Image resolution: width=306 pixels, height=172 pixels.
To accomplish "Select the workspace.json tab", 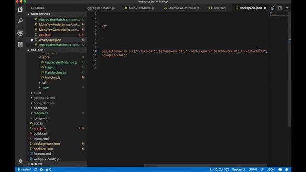I will click(x=251, y=8).
